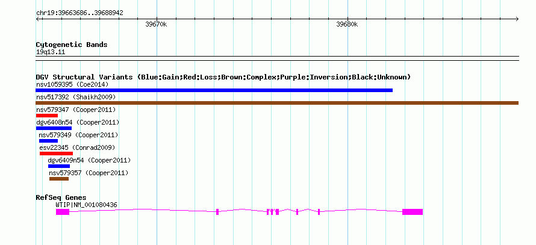Click the nsv579347 red loss bar

tap(47, 116)
